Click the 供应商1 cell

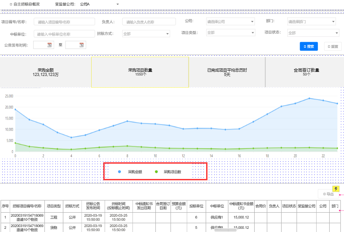point(217,217)
